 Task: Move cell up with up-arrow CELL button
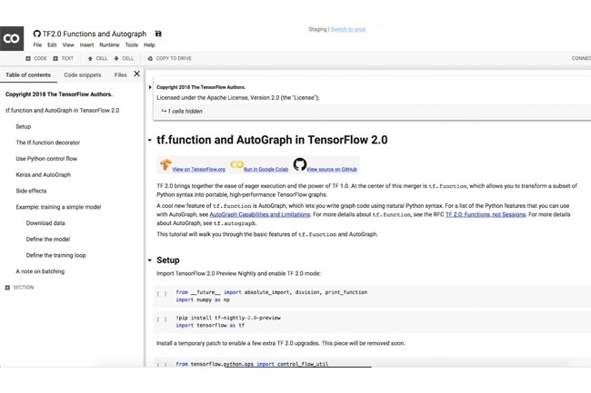point(97,58)
